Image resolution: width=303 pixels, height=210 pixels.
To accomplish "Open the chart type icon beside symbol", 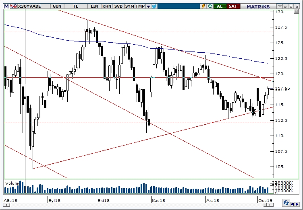I will click(x=13, y=6).
